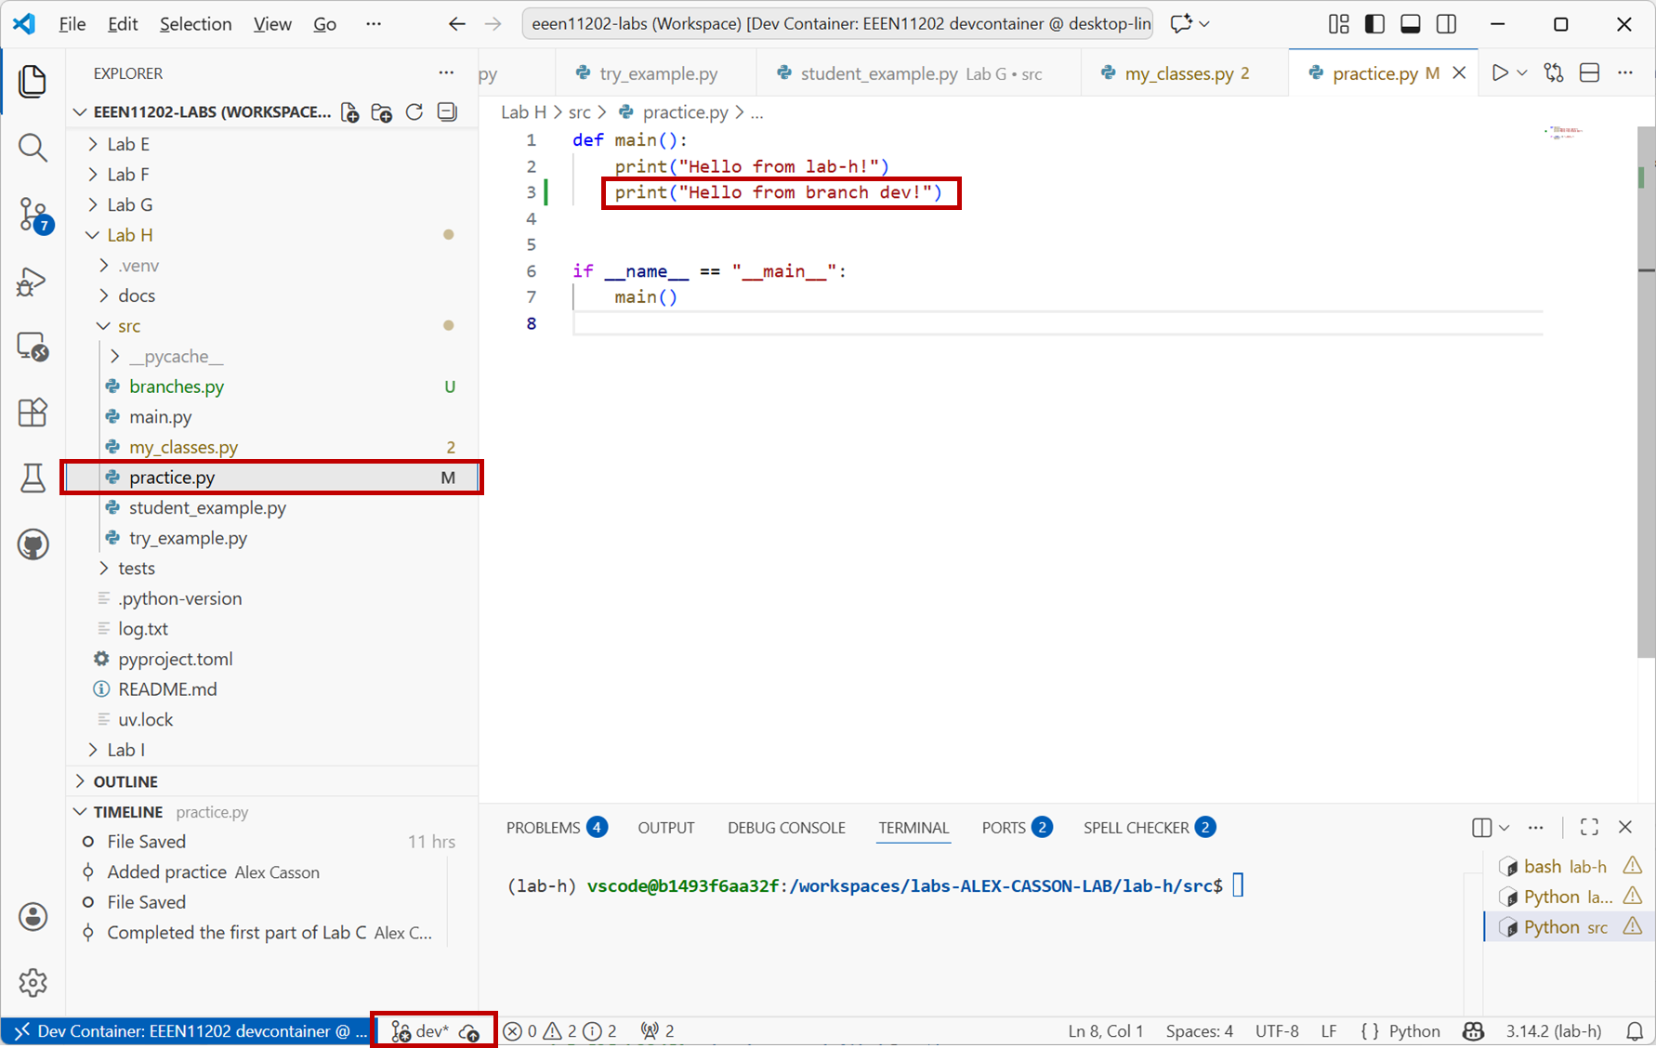Open the Source Control view
The image size is (1656, 1048).
coord(33,215)
